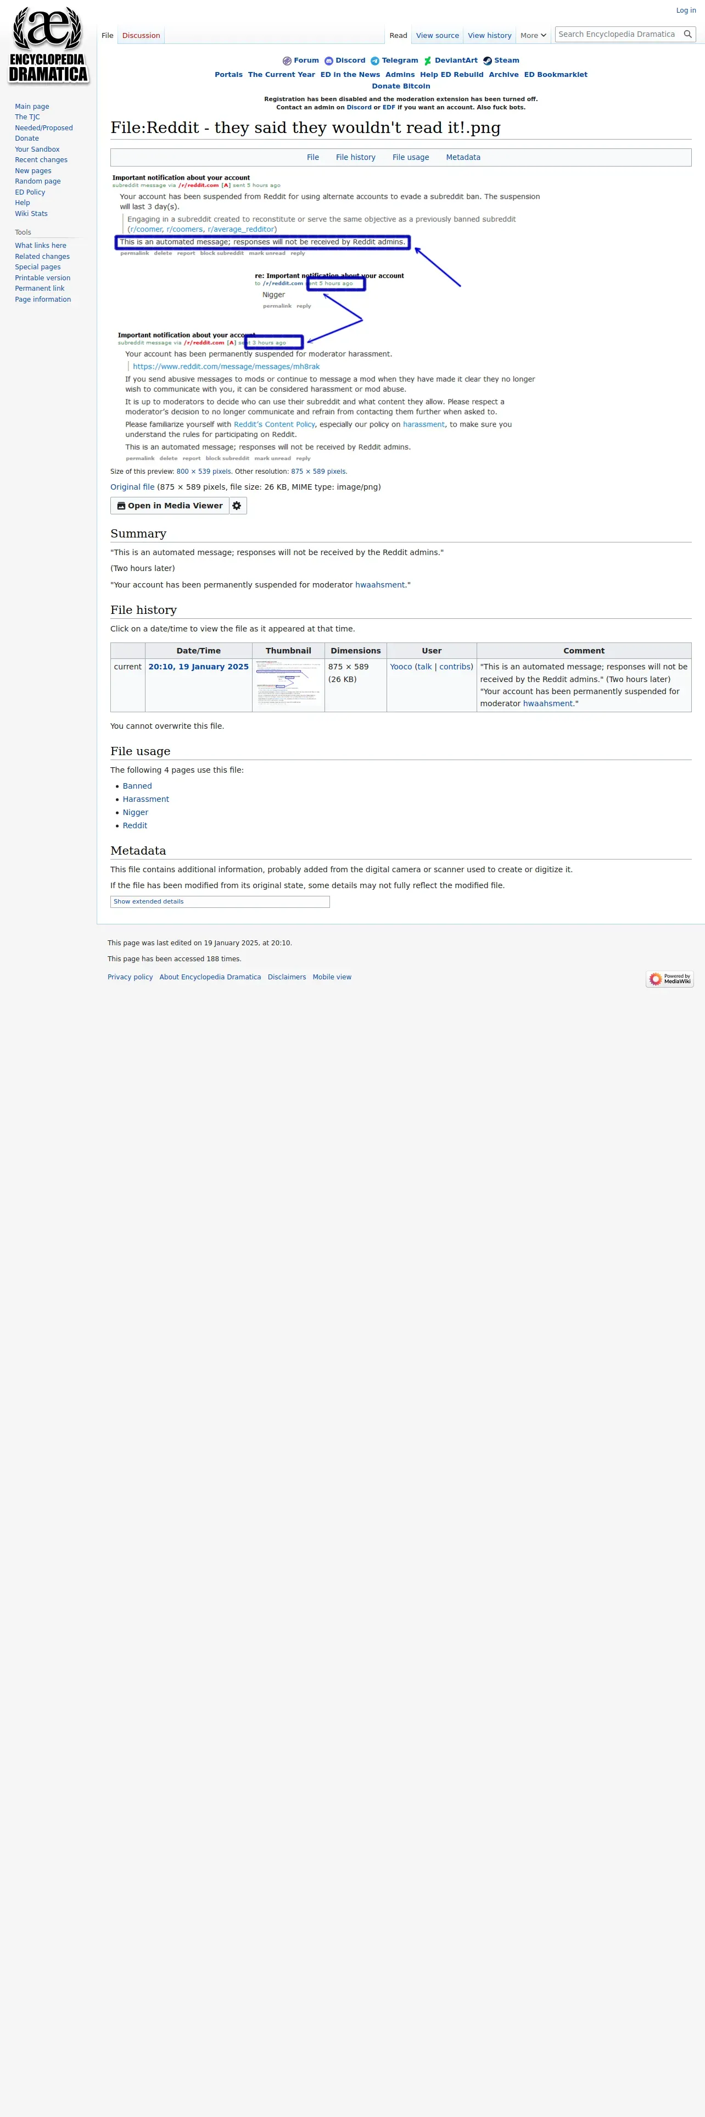Open Portals link
Viewport: 705px width, 2117px height.
click(x=228, y=75)
